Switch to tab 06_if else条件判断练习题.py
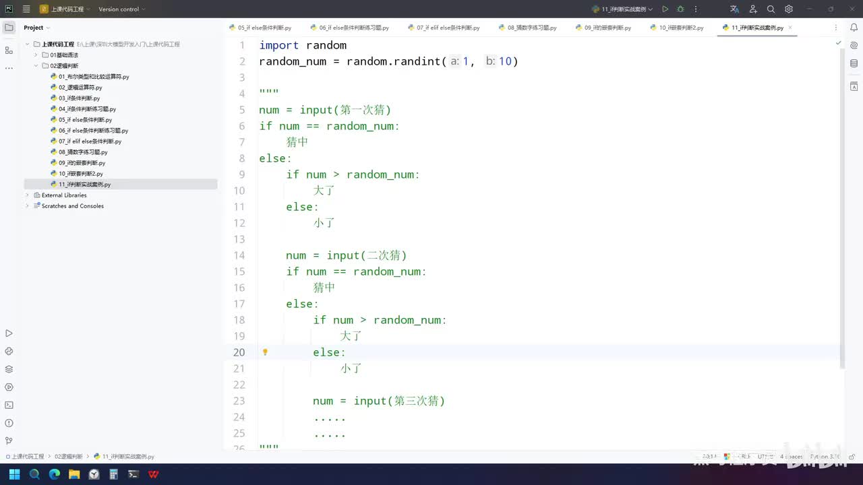Image resolution: width=863 pixels, height=485 pixels. [349, 28]
